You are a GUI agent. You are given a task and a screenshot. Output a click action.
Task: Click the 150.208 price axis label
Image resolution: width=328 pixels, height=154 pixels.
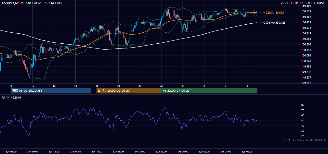click(x=306, y=44)
